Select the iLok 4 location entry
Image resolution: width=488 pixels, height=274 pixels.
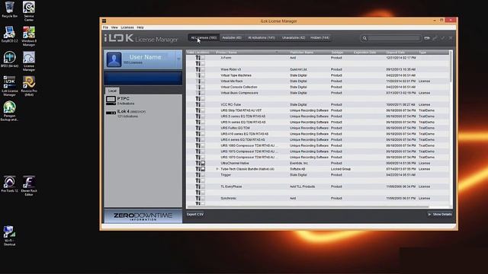click(x=143, y=113)
